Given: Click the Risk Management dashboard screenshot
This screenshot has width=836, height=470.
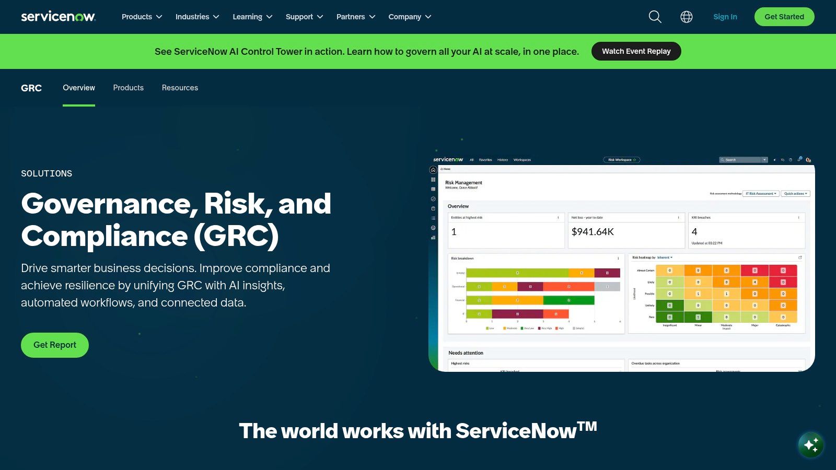Looking at the screenshot, I should click(622, 263).
